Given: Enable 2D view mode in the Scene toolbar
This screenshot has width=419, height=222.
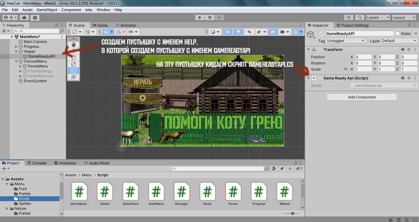Looking at the screenshot, I should pos(227,31).
